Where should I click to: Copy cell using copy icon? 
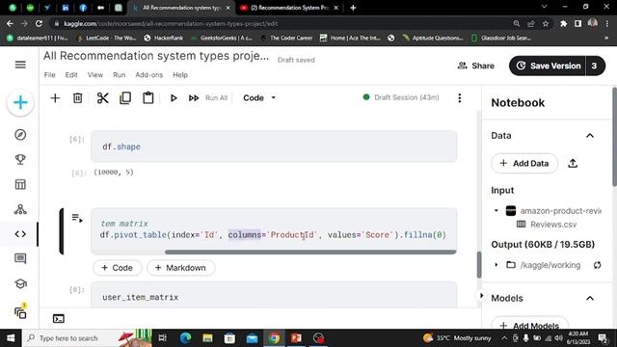(125, 98)
